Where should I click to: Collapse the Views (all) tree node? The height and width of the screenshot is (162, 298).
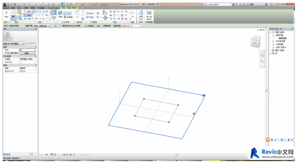point(270,32)
